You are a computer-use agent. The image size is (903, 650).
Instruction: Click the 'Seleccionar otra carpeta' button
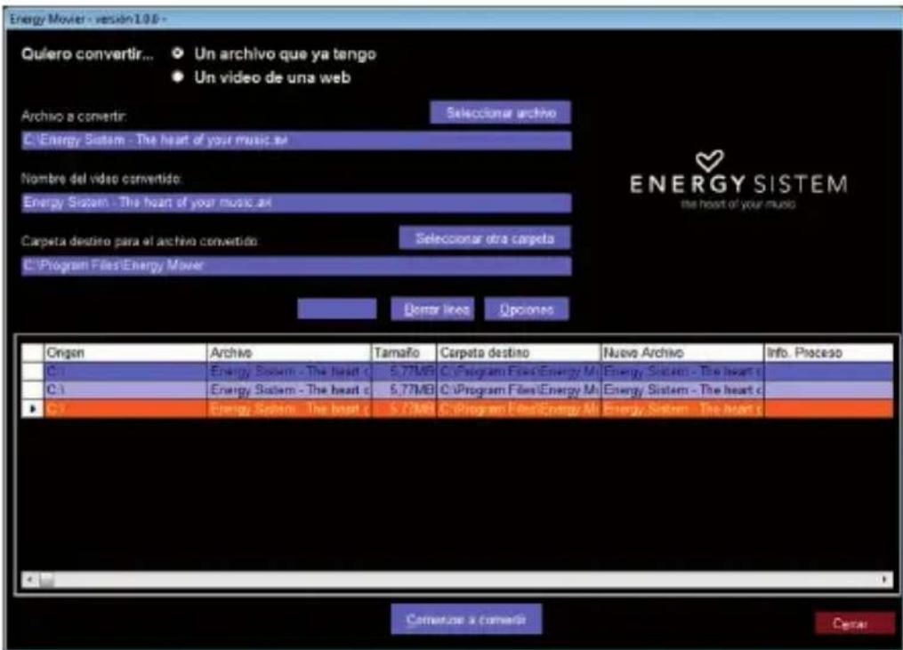pyautogui.click(x=485, y=238)
